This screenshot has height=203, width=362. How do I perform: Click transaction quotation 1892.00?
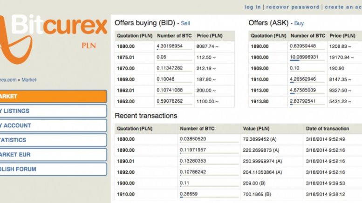(126, 172)
